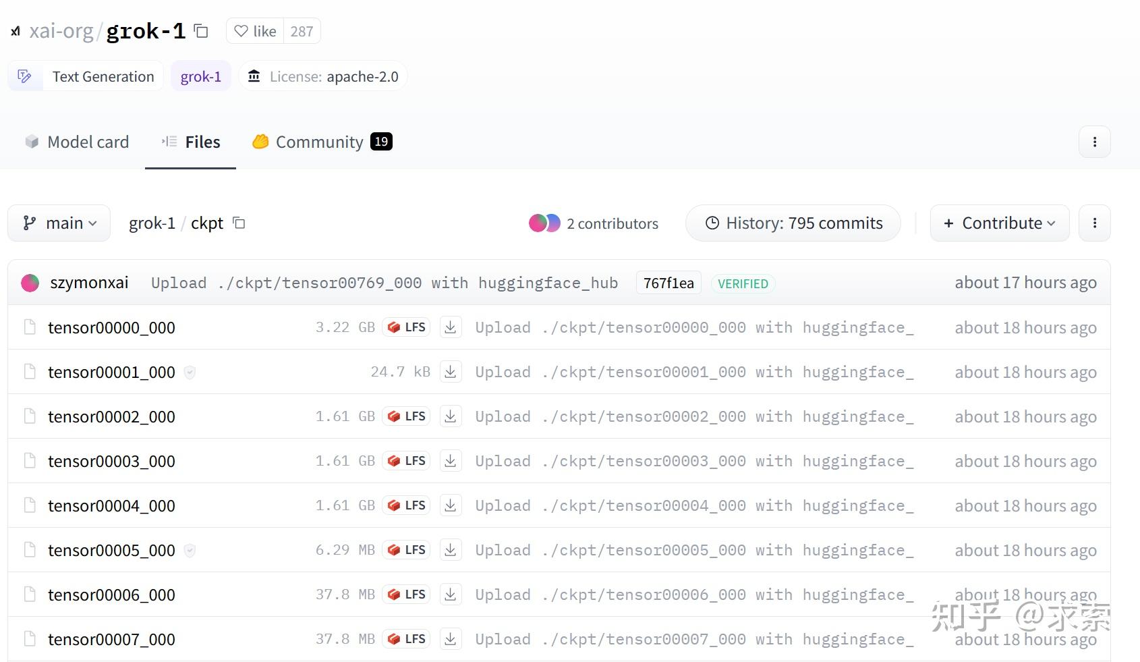Open History: 795 commits
Viewport: 1140px width, 662px height.
tap(793, 223)
